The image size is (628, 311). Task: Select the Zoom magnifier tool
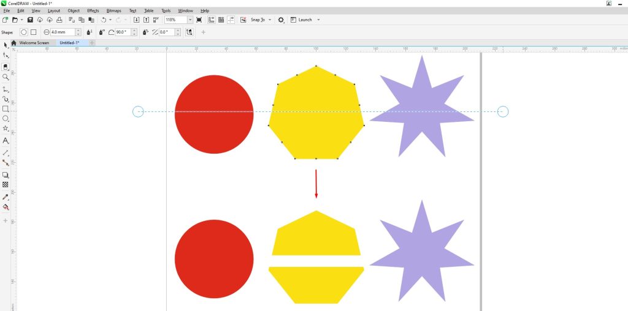[6, 77]
